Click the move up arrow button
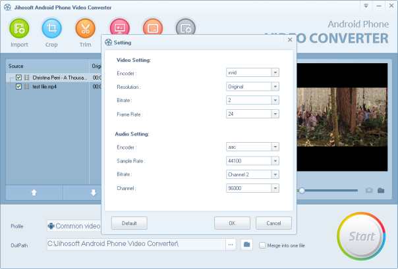Screen dimensions: 398x269 [x=34, y=192]
